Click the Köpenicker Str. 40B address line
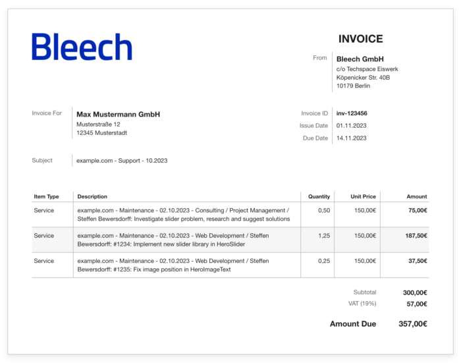This screenshot has height=363, width=461. pyautogui.click(x=363, y=77)
